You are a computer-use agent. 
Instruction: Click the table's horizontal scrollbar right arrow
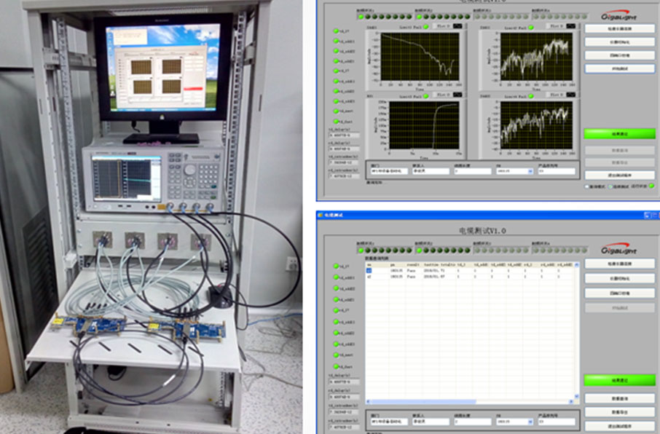571,401
